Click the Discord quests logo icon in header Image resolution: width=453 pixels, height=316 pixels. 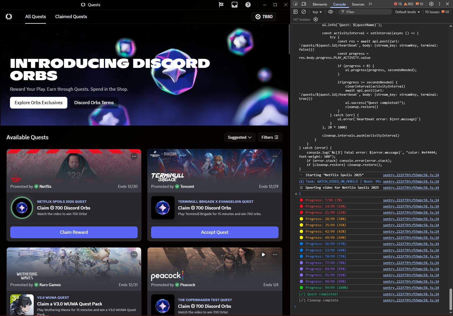(9, 17)
